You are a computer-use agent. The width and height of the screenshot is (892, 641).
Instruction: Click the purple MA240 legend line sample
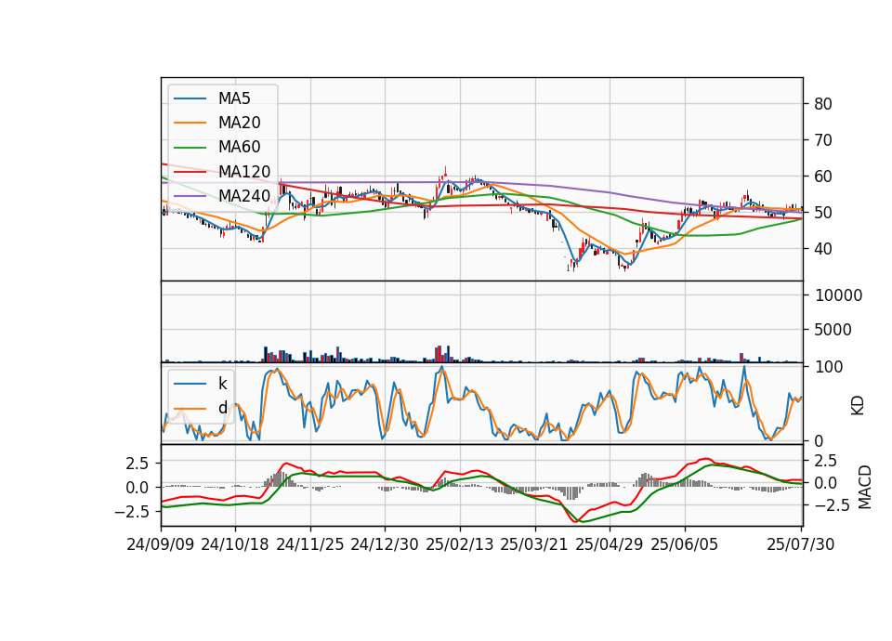pos(190,196)
